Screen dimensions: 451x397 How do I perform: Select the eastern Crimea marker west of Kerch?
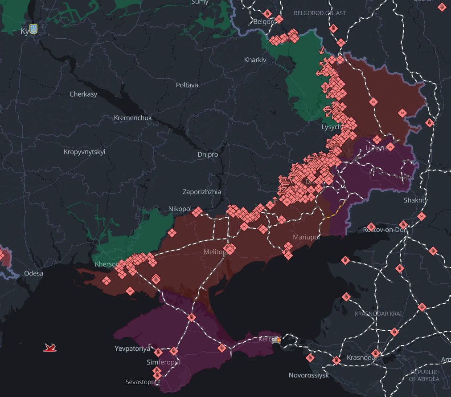(222, 348)
